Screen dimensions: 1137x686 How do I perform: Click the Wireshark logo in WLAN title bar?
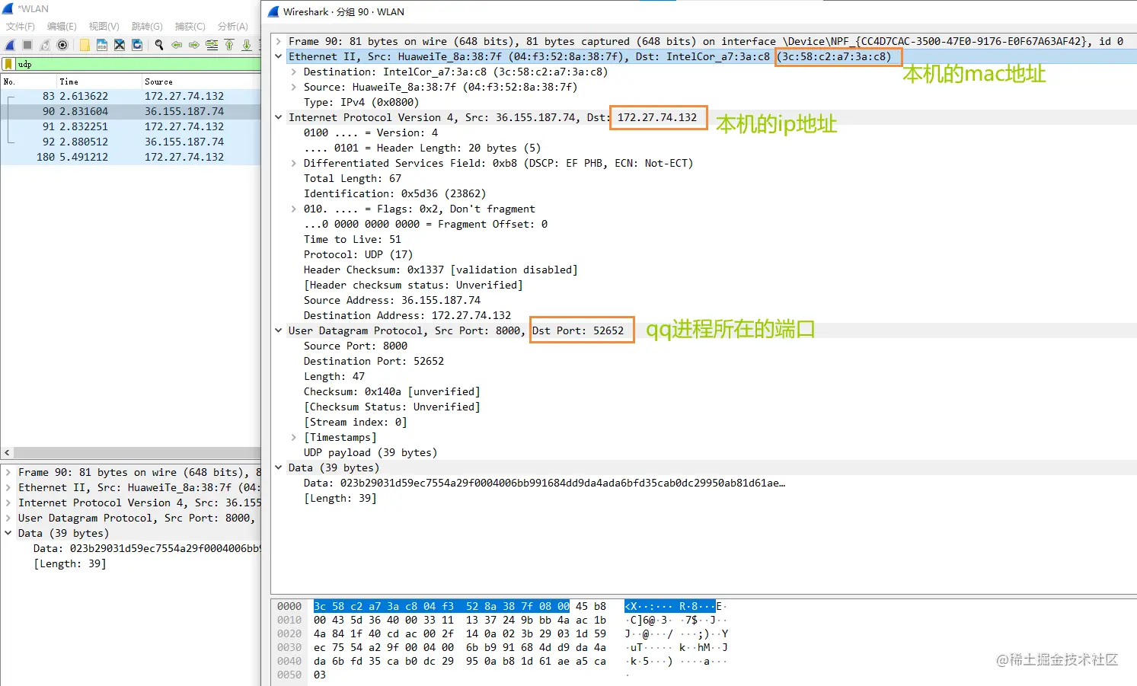pyautogui.click(x=8, y=8)
